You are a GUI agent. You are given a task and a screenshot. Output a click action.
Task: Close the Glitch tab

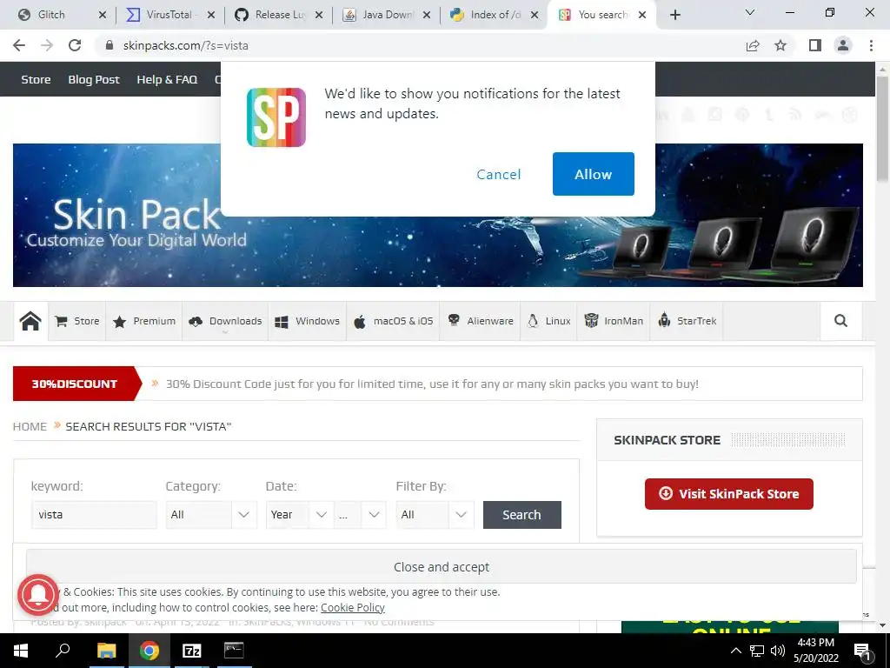pyautogui.click(x=103, y=15)
